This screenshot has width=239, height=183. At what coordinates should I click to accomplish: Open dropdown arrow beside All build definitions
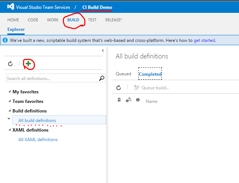point(9,119)
